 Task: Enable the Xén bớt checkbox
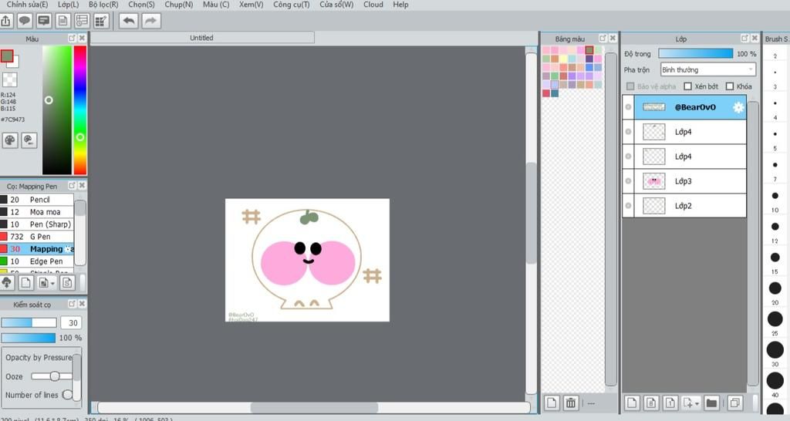[687, 86]
